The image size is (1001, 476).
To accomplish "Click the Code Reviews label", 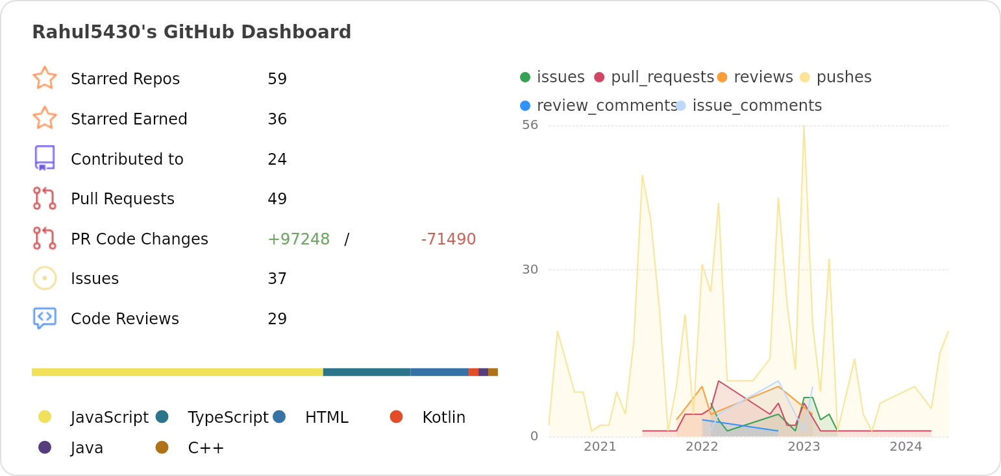I will pos(125,319).
